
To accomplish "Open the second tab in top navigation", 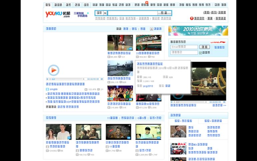I will [58, 5].
